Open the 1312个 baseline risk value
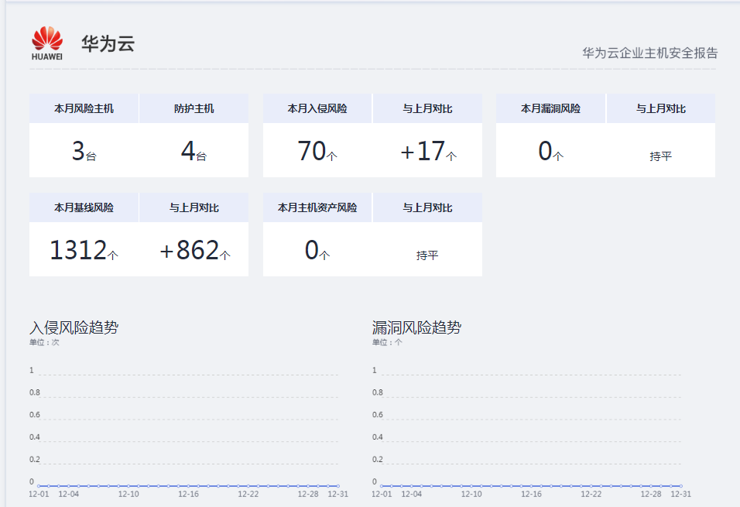Viewport: 740px width, 507px height. (x=84, y=251)
